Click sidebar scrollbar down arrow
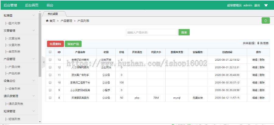274x125 pixels. point(40,122)
